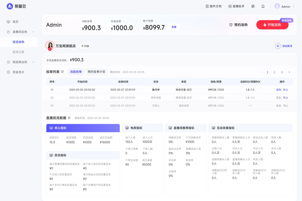Viewport: 302px width, 201px height.
Task: Select page 1 in pagination
Action: (x=267, y=72)
